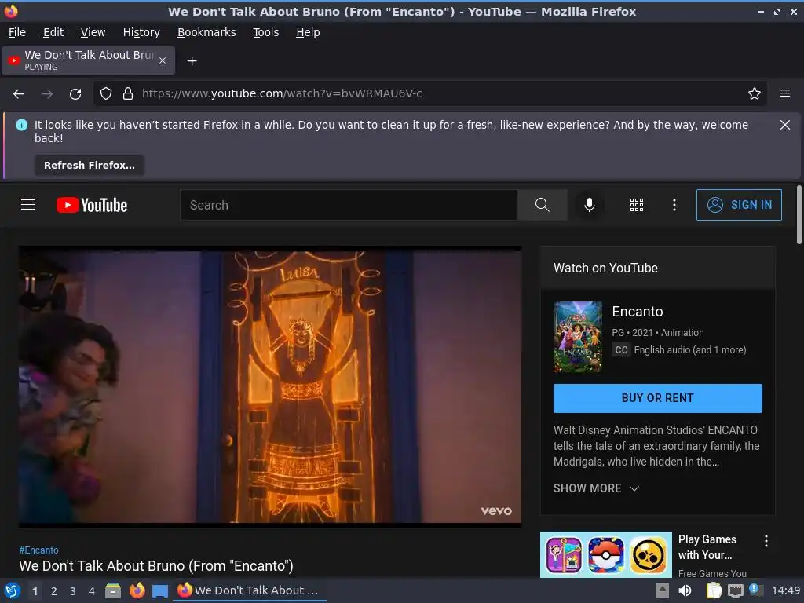
Task: Open the system start menu icon
Action: coord(13,590)
